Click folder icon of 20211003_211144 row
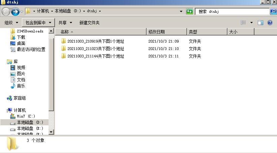This screenshot has width=277, height=153. tap(63, 56)
